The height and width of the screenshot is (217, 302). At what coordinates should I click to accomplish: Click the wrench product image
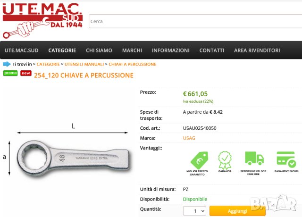(74, 158)
